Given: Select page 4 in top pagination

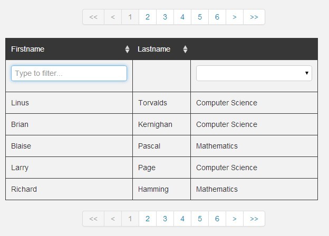Looking at the screenshot, I should pyautogui.click(x=182, y=17).
